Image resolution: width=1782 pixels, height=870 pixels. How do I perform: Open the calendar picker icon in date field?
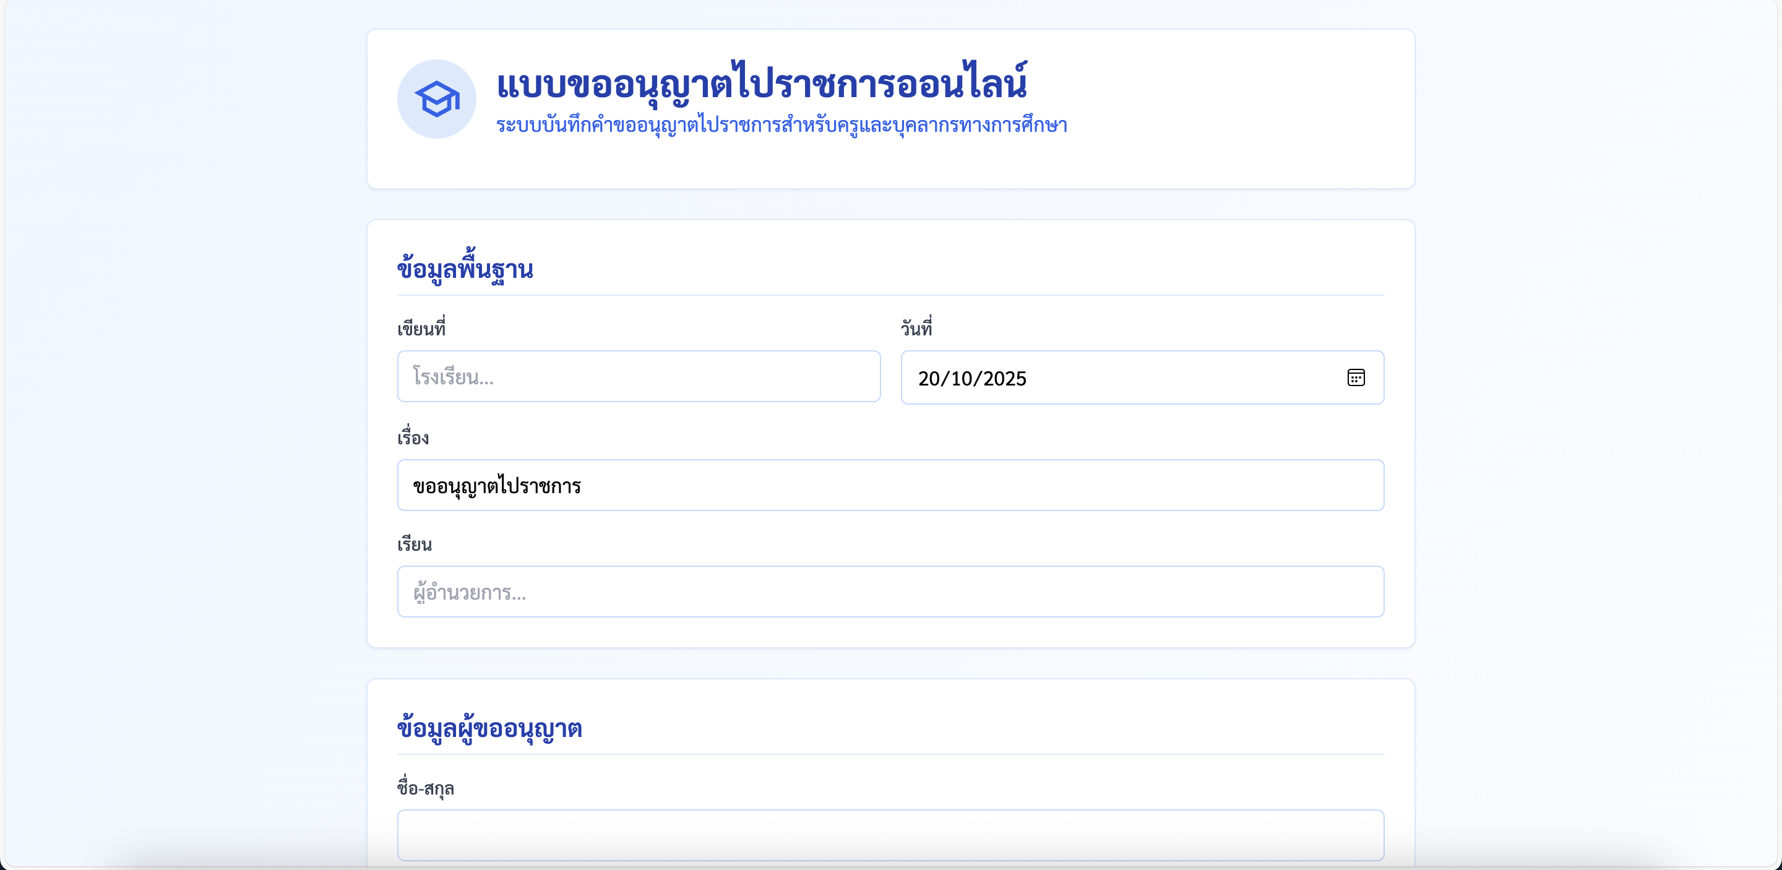tap(1356, 377)
